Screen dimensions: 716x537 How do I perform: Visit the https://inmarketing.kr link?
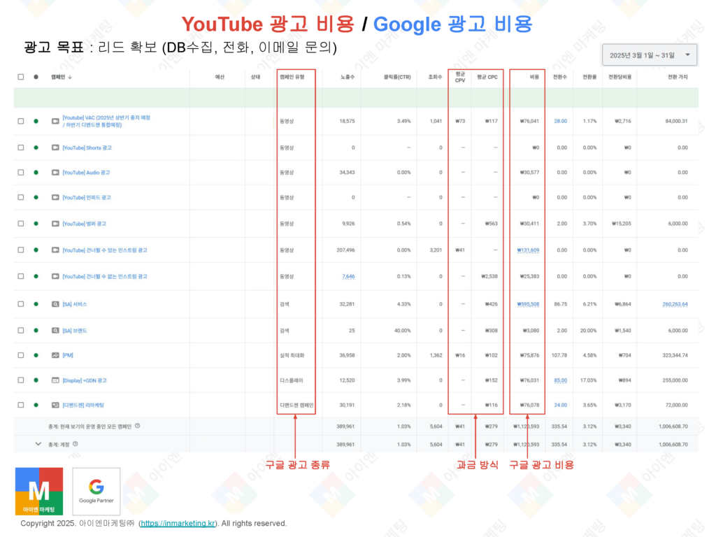(178, 523)
